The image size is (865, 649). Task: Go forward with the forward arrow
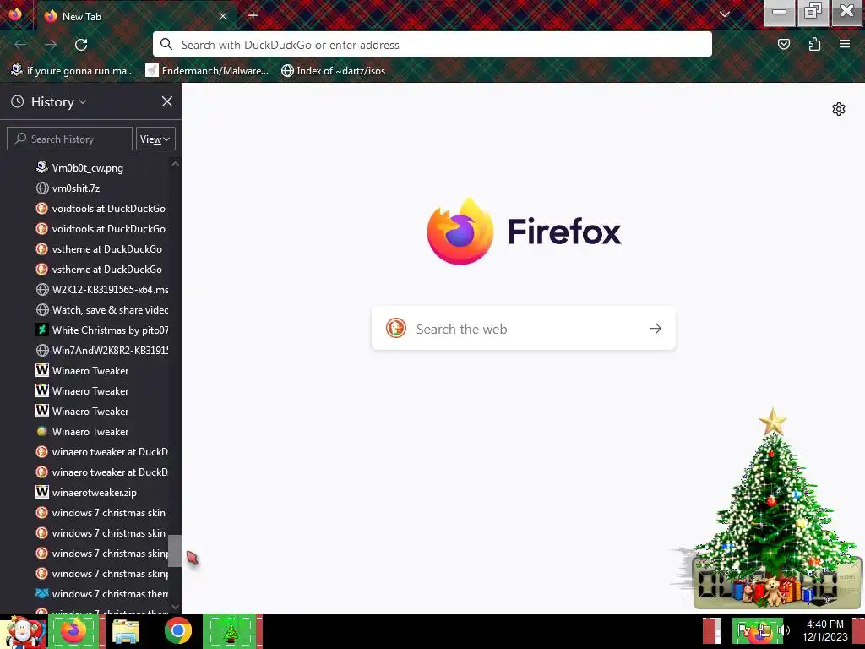(51, 45)
